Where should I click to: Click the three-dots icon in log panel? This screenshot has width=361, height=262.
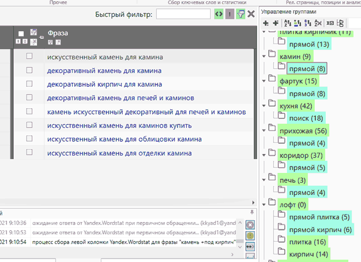click(x=250, y=246)
